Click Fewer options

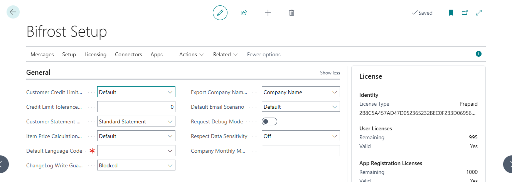(x=264, y=54)
